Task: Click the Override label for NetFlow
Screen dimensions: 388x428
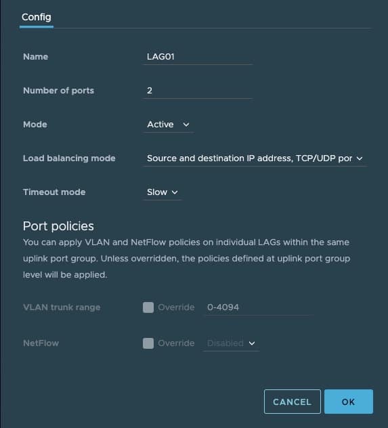Action: (176, 343)
